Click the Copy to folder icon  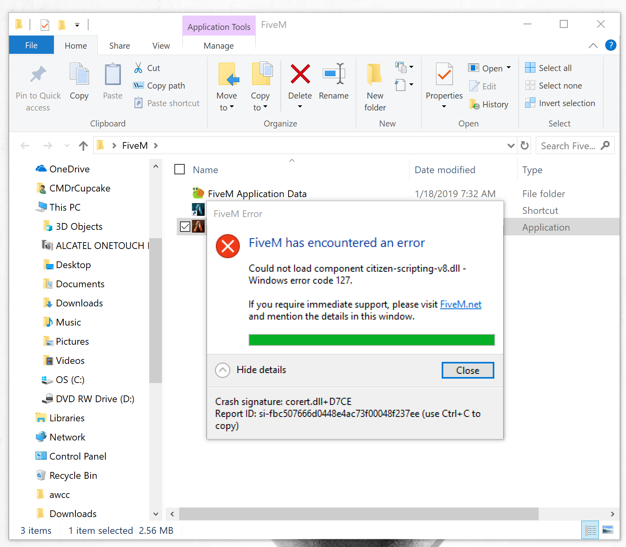click(x=262, y=73)
